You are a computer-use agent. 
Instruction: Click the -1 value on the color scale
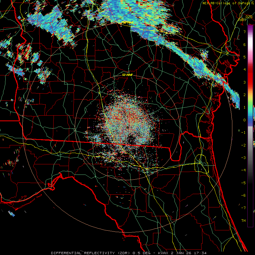[243, 133]
